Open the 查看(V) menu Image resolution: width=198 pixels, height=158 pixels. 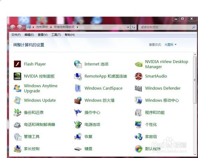point(42,35)
